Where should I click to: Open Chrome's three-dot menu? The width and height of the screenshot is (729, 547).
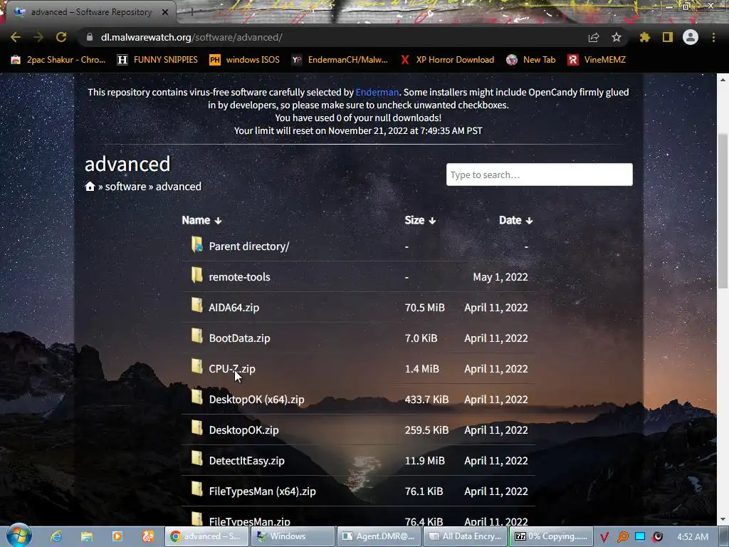pyautogui.click(x=713, y=37)
